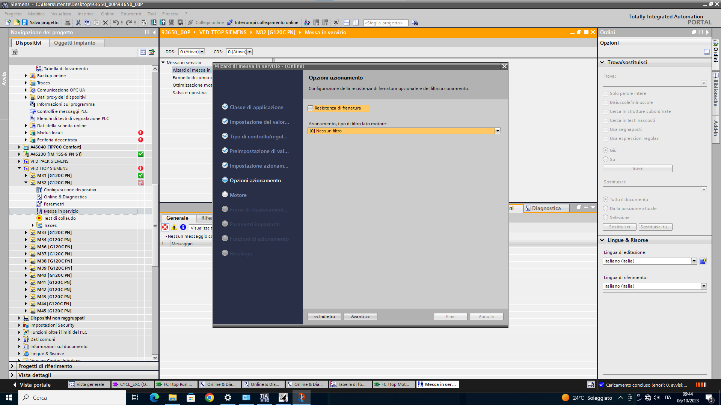Create a new project via toolbar icon

tap(8, 22)
